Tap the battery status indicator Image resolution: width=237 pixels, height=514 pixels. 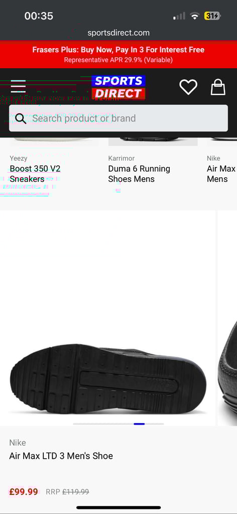[212, 16]
